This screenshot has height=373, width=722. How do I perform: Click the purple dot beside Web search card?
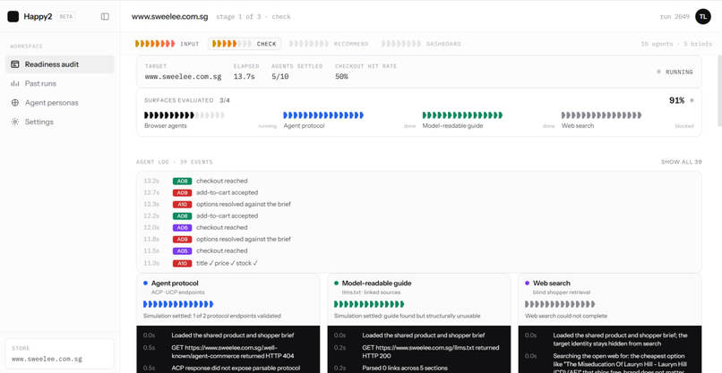(x=528, y=284)
